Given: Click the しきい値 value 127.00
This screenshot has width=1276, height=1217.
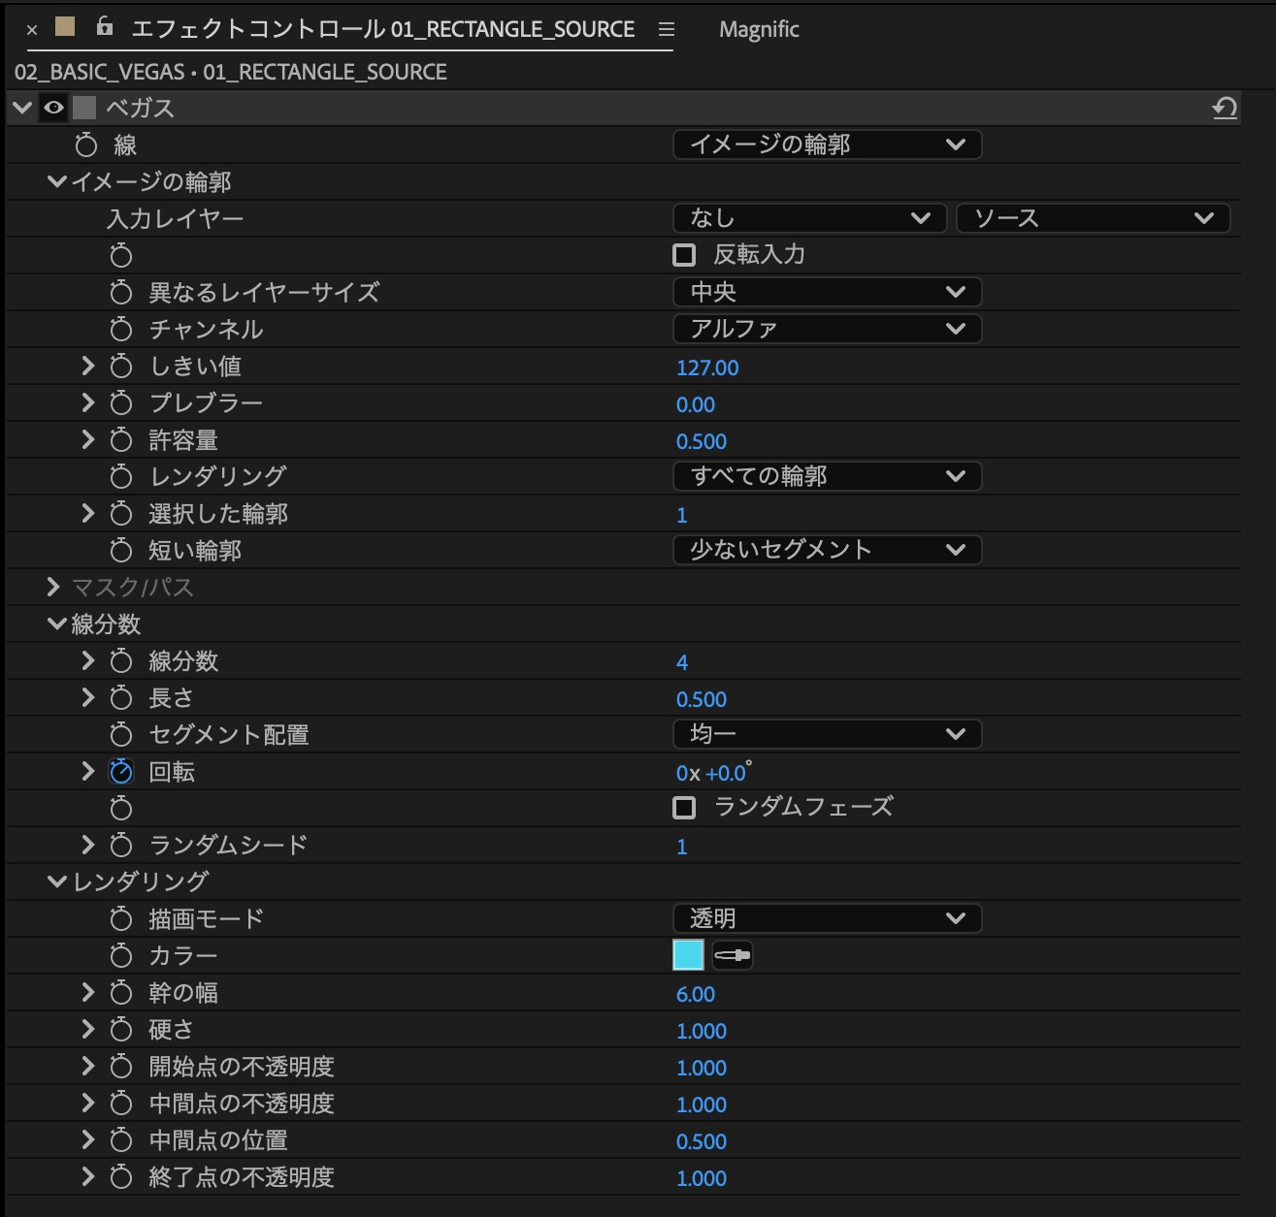Looking at the screenshot, I should tap(707, 368).
